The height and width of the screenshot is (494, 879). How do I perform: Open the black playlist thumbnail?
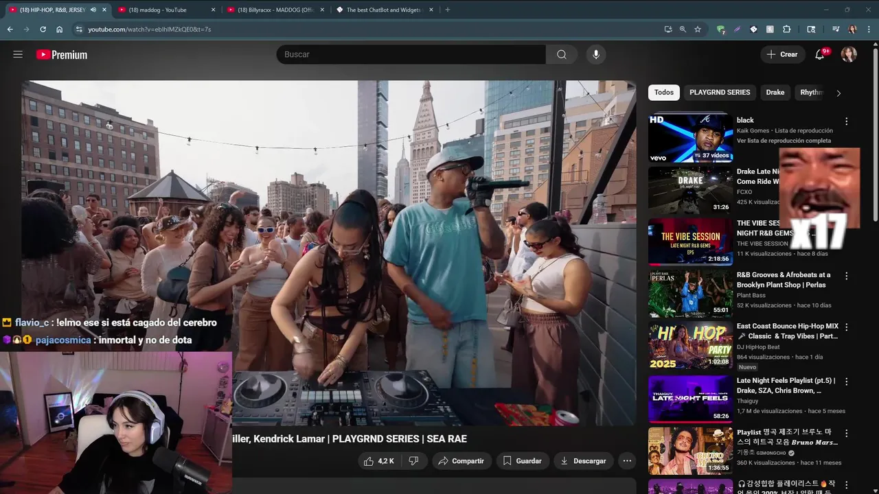pos(690,138)
